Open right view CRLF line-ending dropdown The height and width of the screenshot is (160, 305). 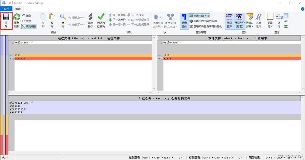218,157
